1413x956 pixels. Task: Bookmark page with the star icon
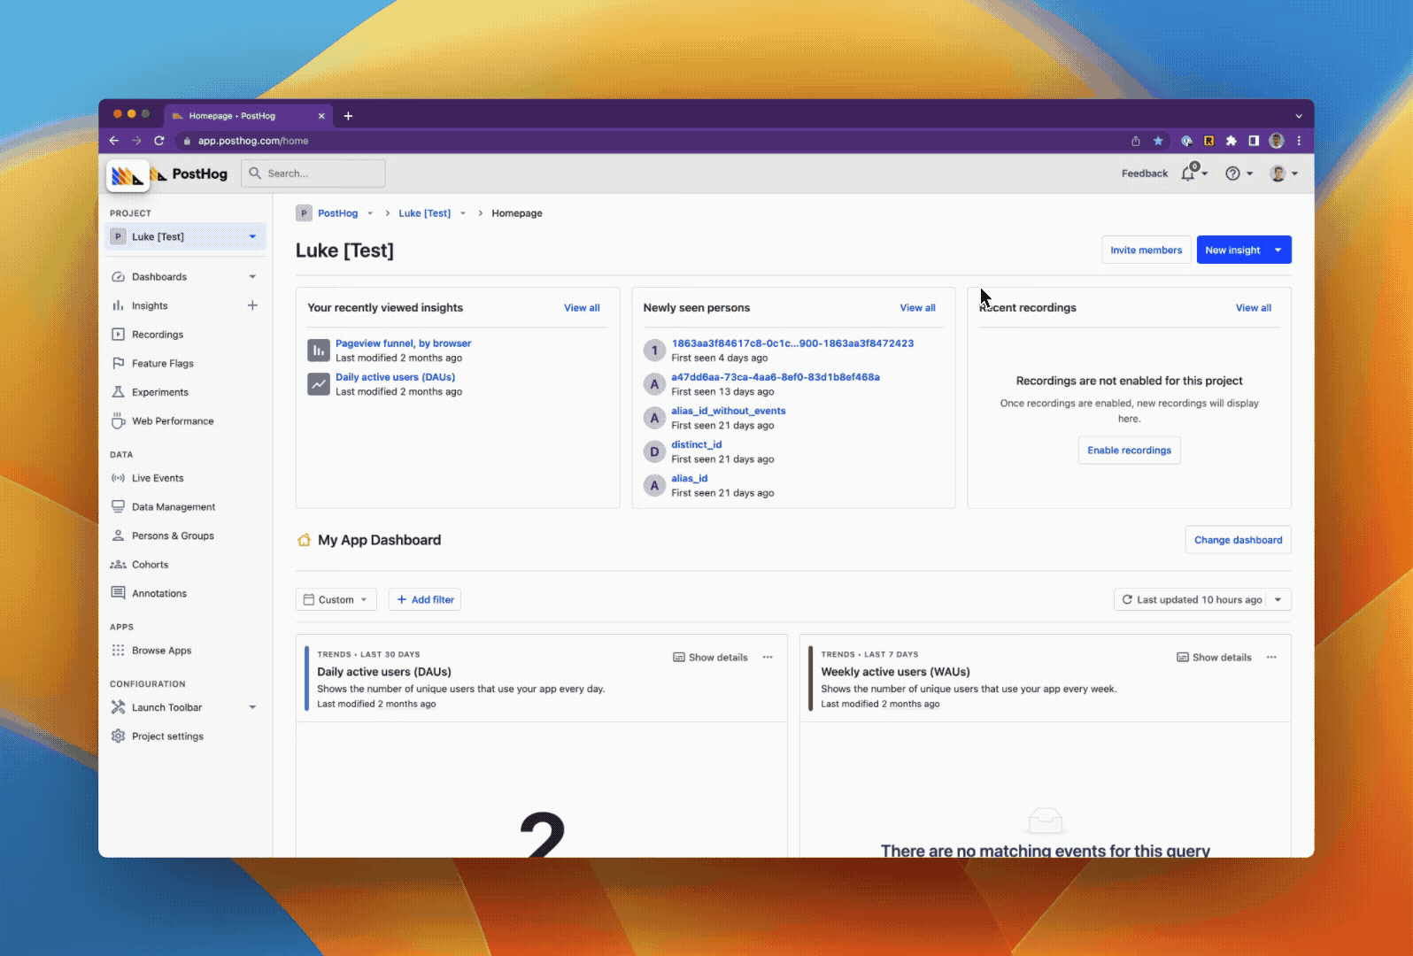1158,141
